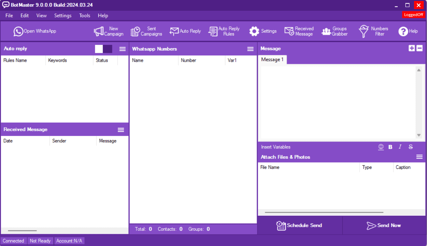This screenshot has width=427, height=246.
Task: Apply strikethrough formatting to the message
Action: pos(410,147)
